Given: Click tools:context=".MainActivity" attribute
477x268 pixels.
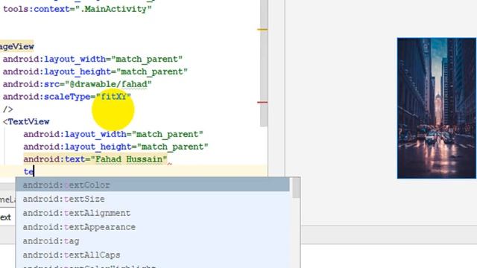Looking at the screenshot, I should coord(78,9).
